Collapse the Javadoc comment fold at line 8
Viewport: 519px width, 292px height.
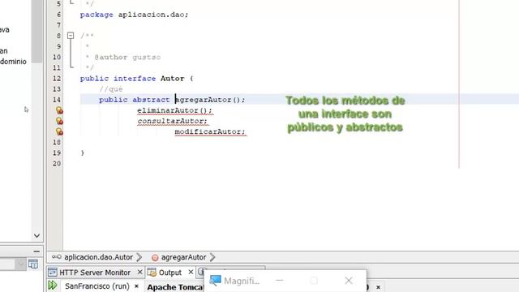(71, 36)
